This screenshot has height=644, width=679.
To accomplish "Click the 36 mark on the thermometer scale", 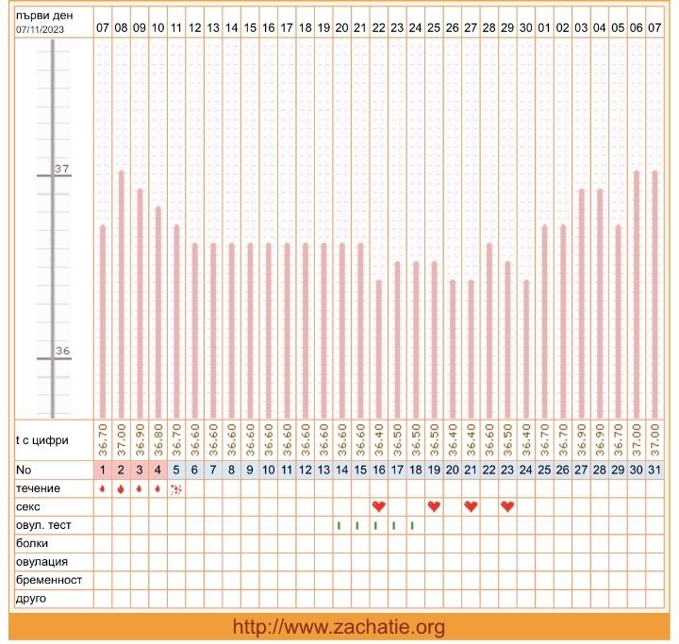I will click(62, 352).
